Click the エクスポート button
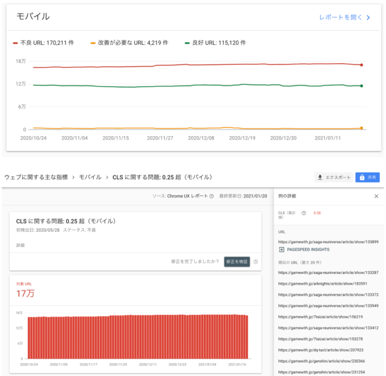386x376 pixels. pyautogui.click(x=334, y=177)
